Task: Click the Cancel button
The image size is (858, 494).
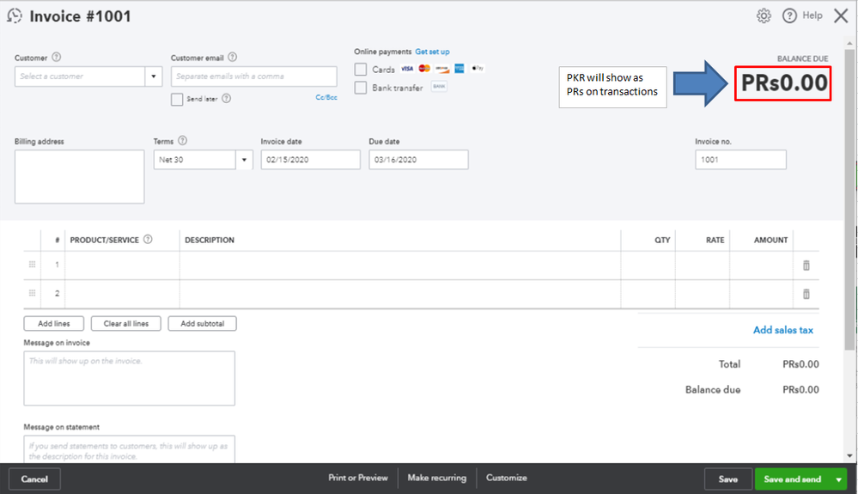Action: point(34,479)
